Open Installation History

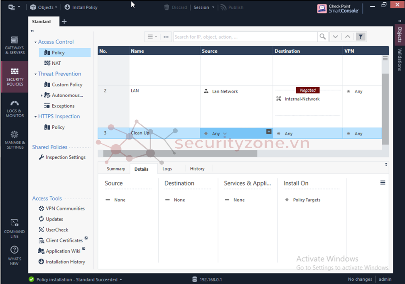coord(62,262)
